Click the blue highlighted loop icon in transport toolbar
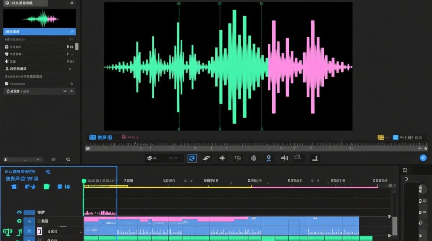Image resolution: width=432 pixels, height=241 pixels. 192,158
